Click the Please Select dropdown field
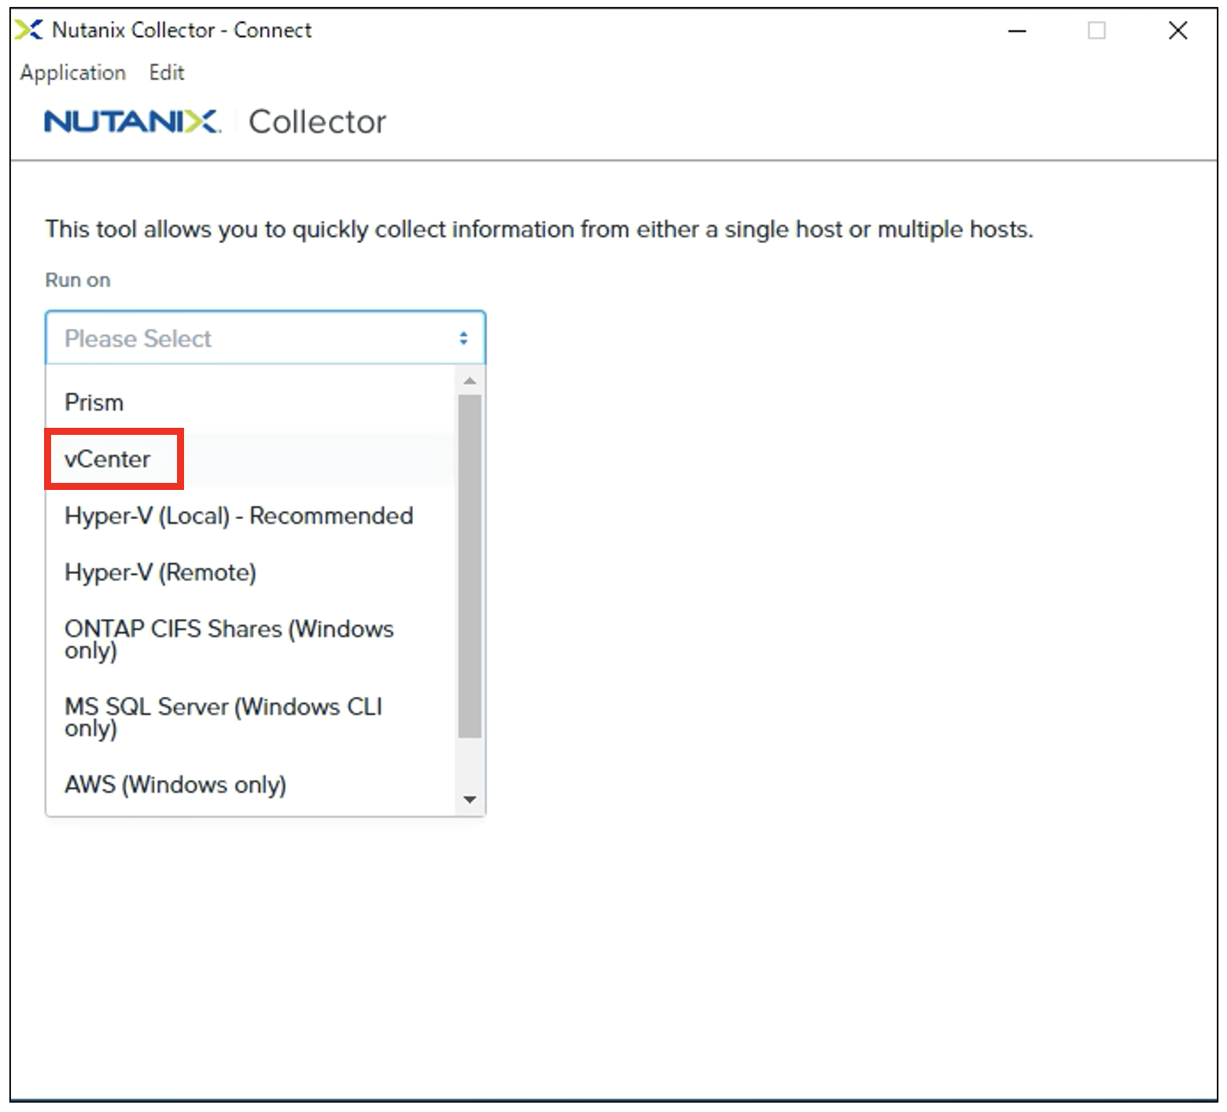This screenshot has height=1112, width=1227. 265,338
